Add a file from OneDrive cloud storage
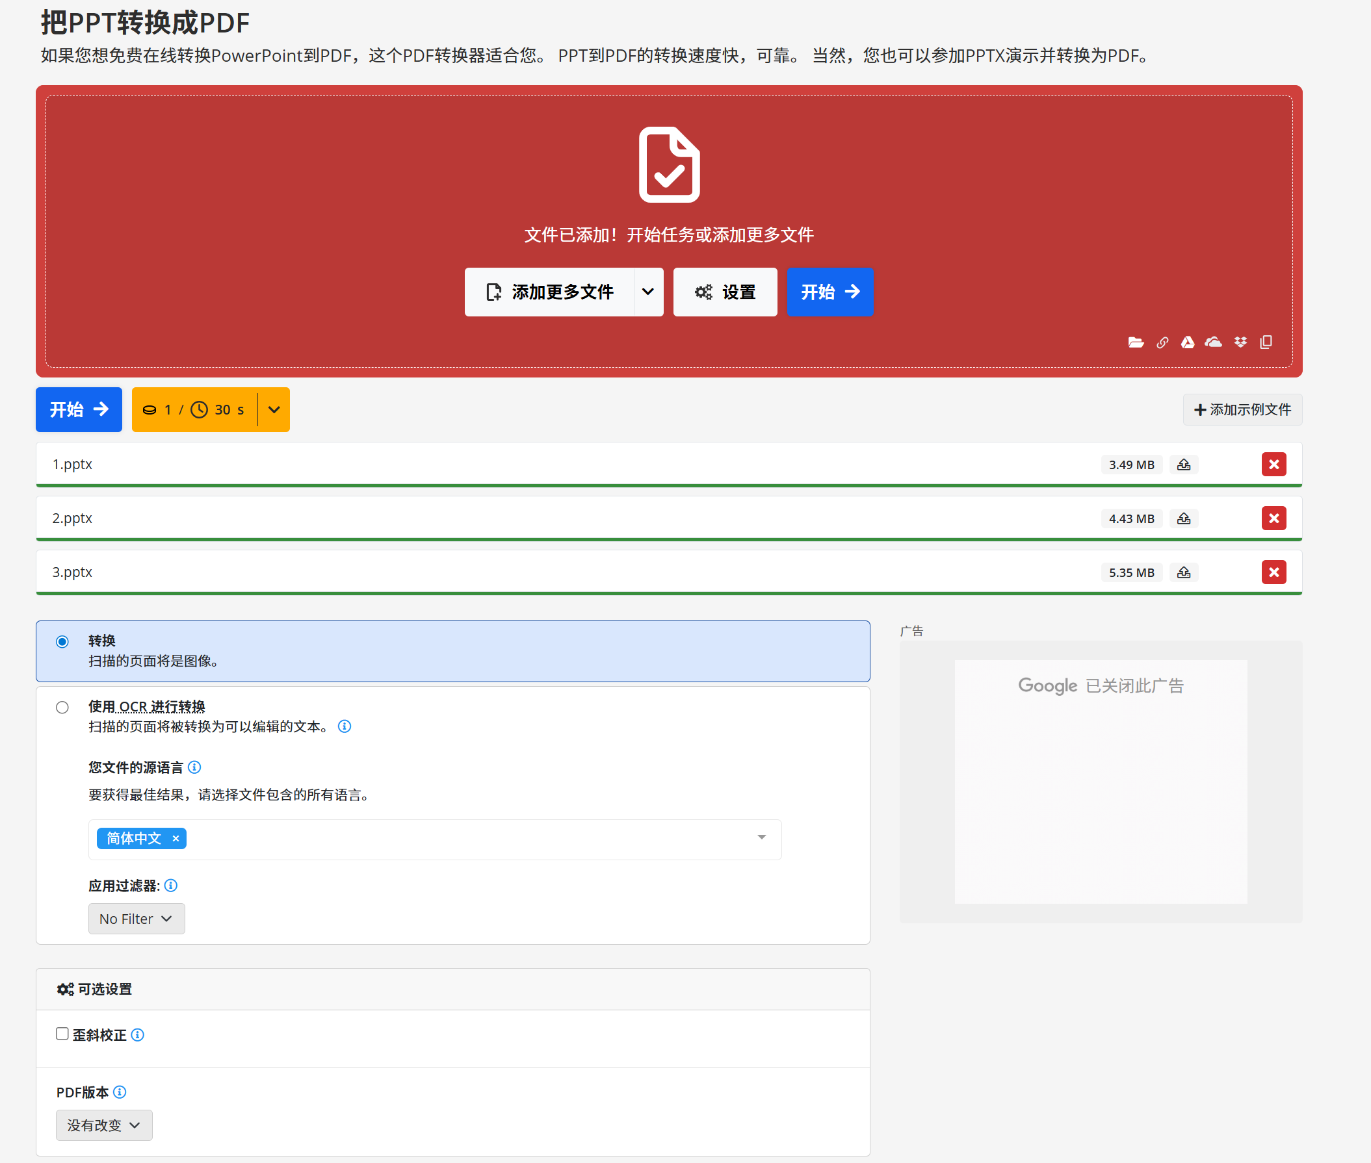 pos(1214,342)
